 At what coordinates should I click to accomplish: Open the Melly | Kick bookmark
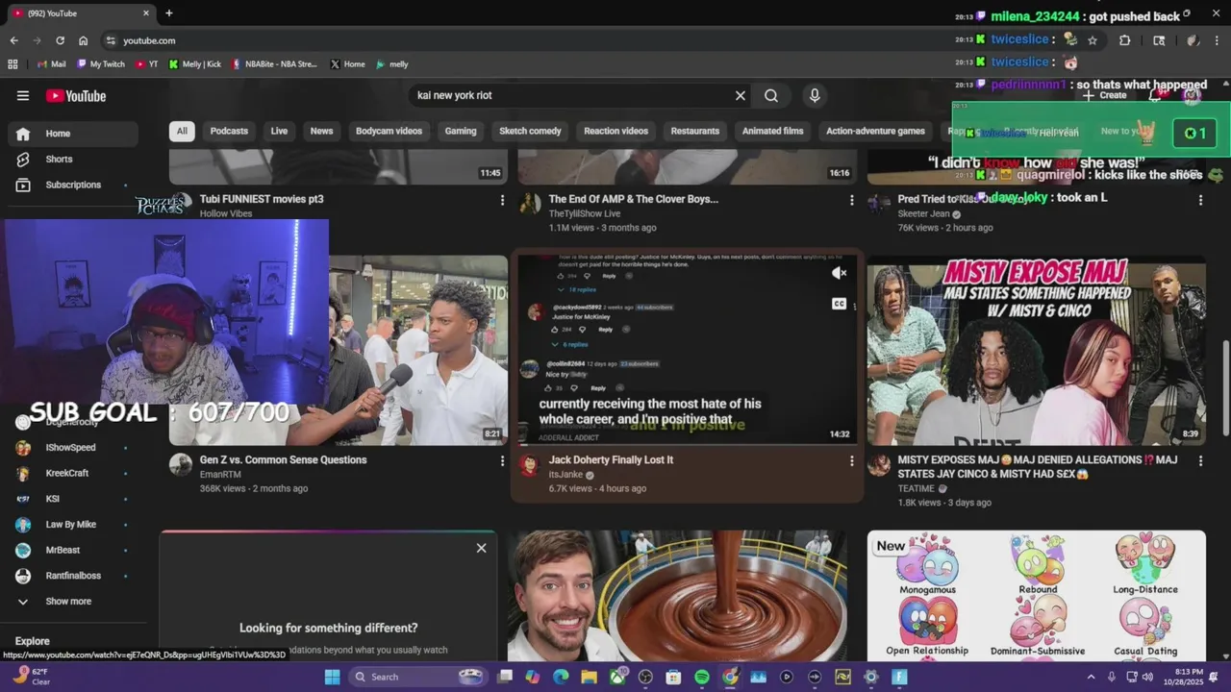coord(195,64)
